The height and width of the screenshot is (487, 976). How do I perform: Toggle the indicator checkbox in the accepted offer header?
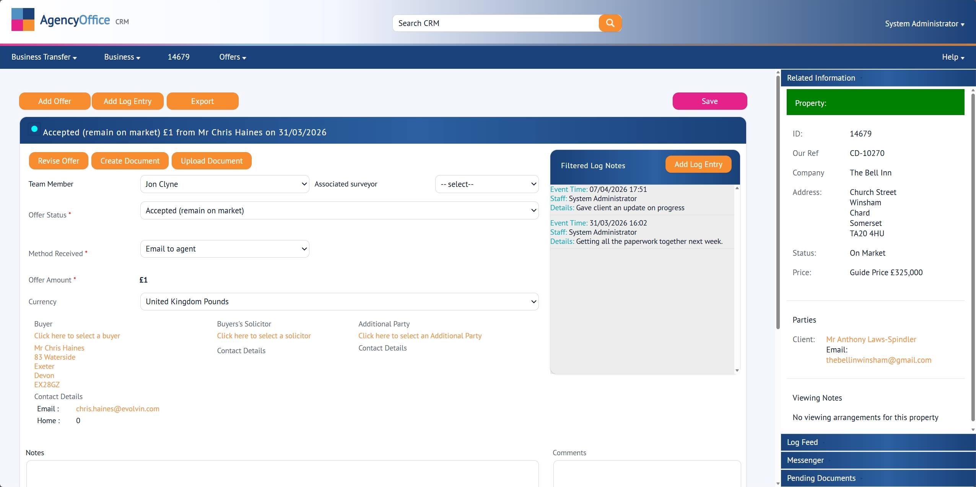click(x=34, y=128)
